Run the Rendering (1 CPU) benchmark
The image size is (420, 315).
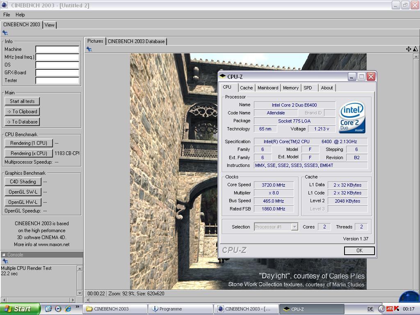pos(29,143)
